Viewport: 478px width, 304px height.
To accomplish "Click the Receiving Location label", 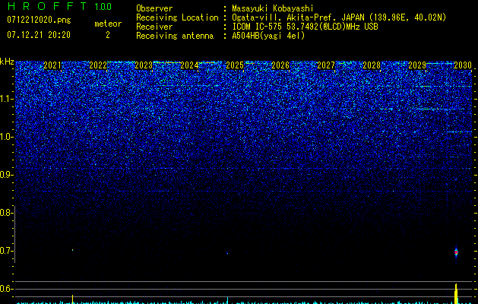I will click(177, 17).
